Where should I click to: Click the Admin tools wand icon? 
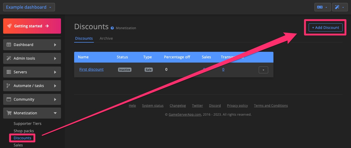tap(9, 58)
